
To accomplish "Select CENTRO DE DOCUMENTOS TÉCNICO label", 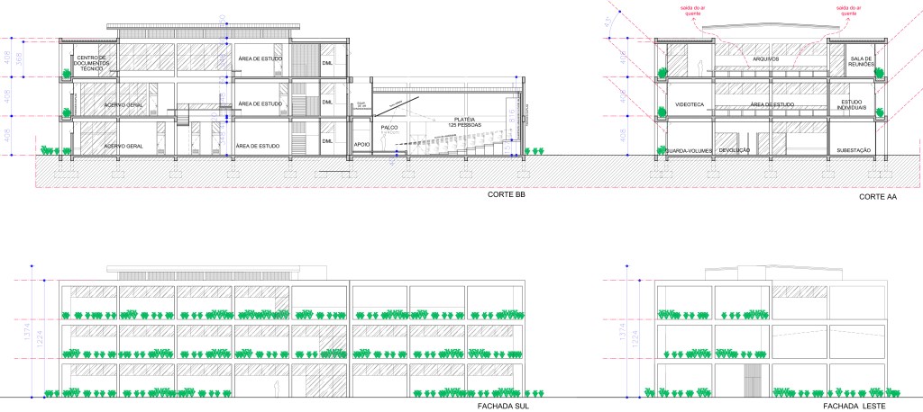I will click(x=91, y=63).
